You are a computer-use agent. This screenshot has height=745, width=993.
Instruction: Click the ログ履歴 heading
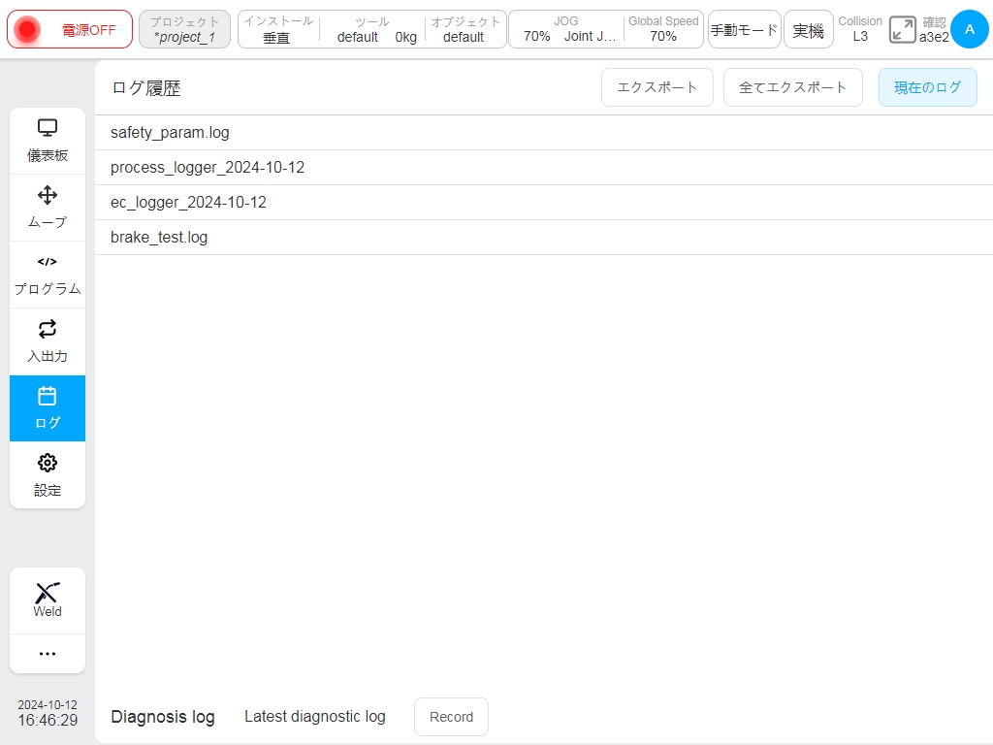[x=145, y=88]
